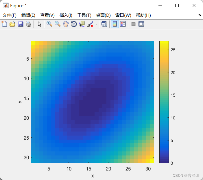The width and height of the screenshot is (203, 180).
Task: Expand the 帮助(H) Help menu
Action: coord(143,15)
